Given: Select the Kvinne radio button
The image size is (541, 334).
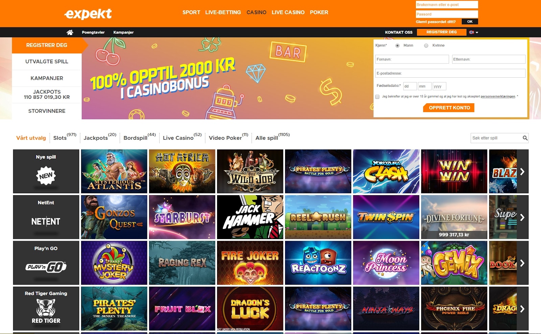Looking at the screenshot, I should 426,46.
